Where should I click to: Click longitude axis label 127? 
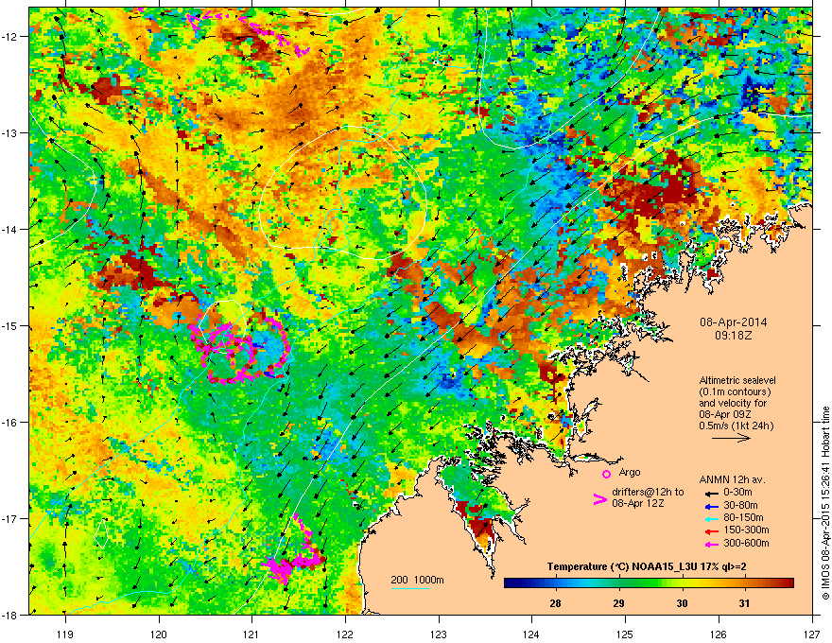coord(812,634)
